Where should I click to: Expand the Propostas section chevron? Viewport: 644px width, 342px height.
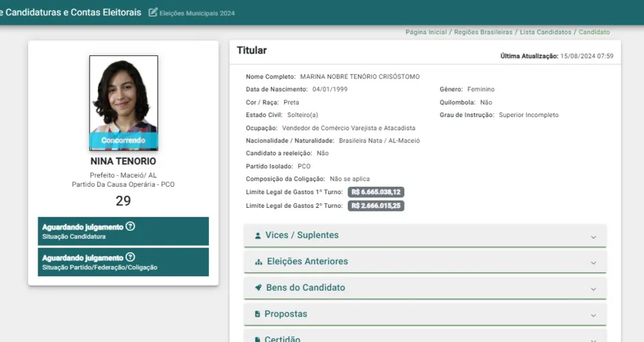tap(593, 315)
